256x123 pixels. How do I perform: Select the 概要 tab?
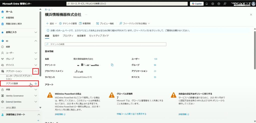click(47, 36)
